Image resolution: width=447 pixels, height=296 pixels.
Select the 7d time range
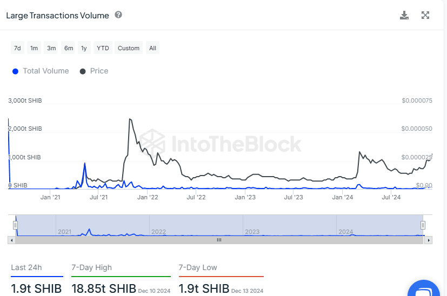17,48
